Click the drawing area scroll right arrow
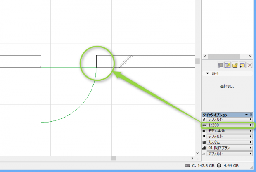The height and width of the screenshot is (172, 256). click(192, 158)
